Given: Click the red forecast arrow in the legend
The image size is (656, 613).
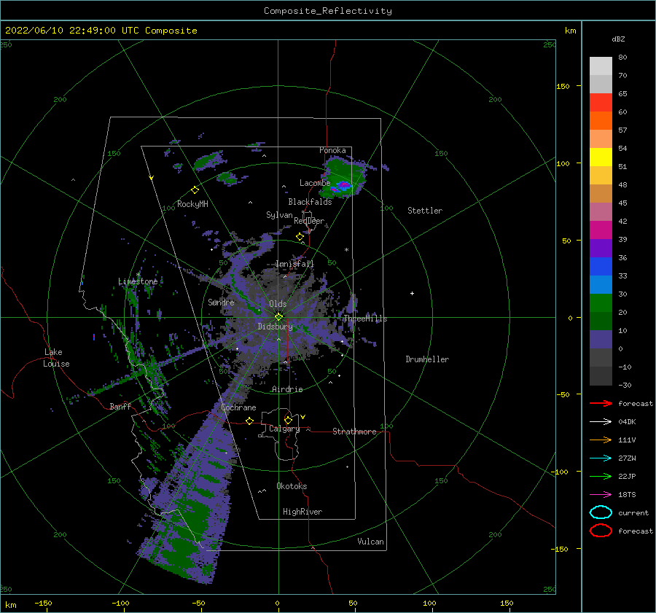Looking at the screenshot, I should [x=601, y=403].
